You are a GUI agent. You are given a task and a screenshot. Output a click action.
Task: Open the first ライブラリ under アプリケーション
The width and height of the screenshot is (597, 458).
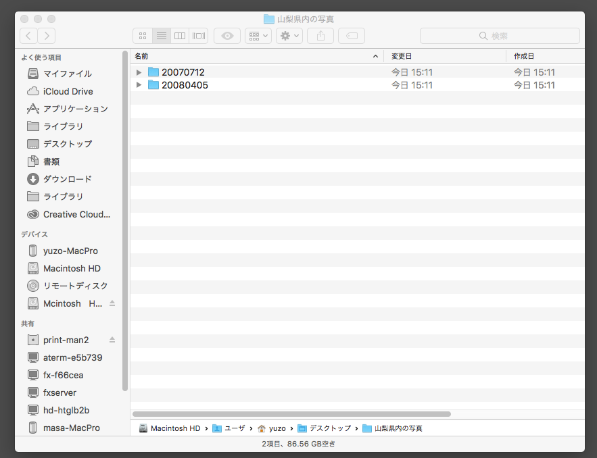tap(55, 126)
